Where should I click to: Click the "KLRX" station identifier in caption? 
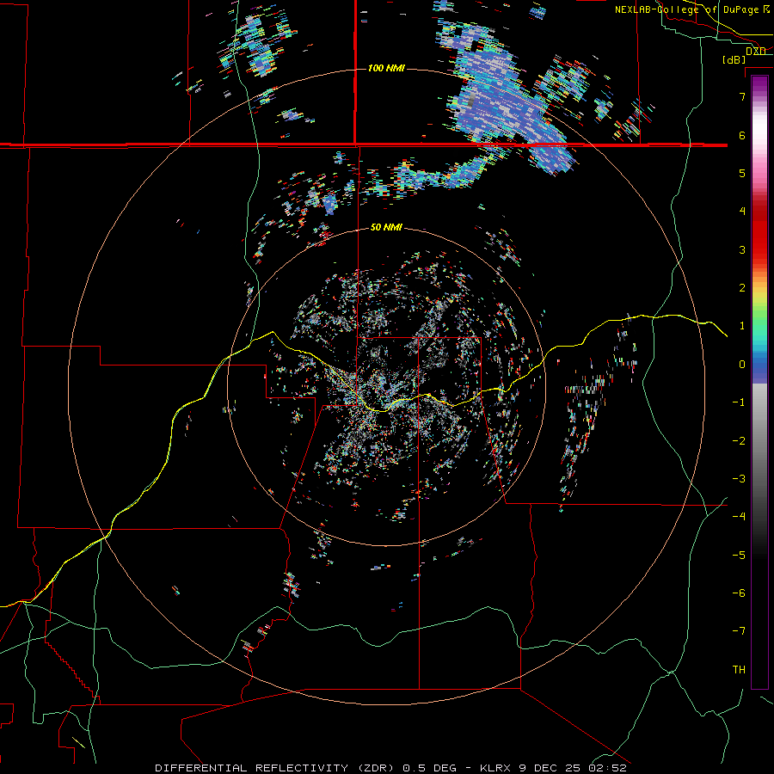pyautogui.click(x=494, y=768)
